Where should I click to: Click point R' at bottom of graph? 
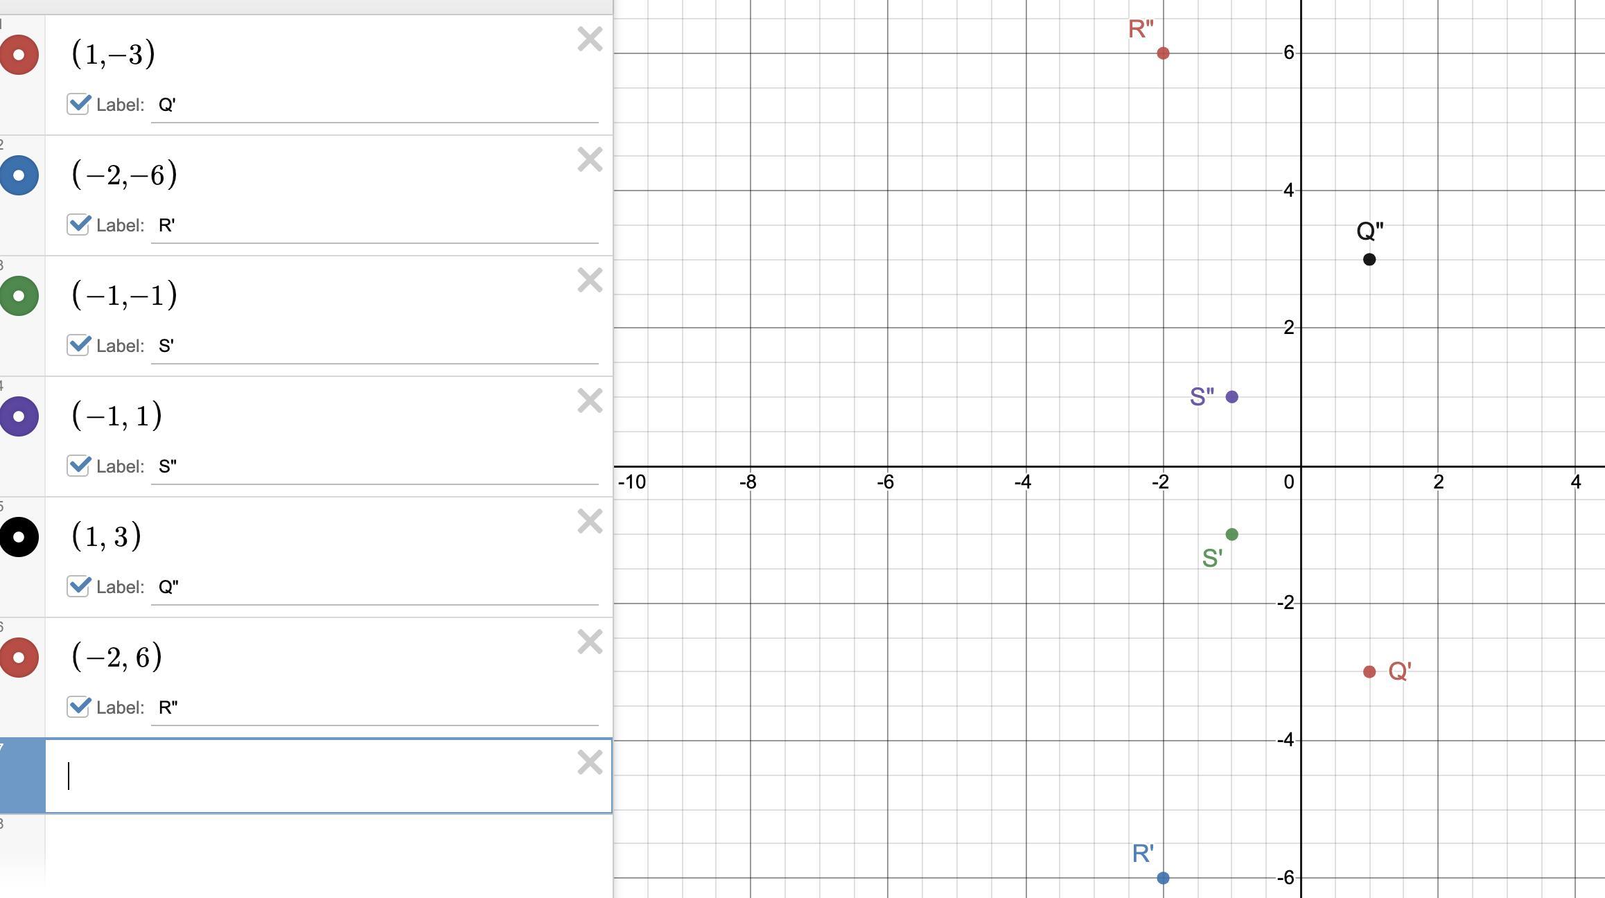1163,878
